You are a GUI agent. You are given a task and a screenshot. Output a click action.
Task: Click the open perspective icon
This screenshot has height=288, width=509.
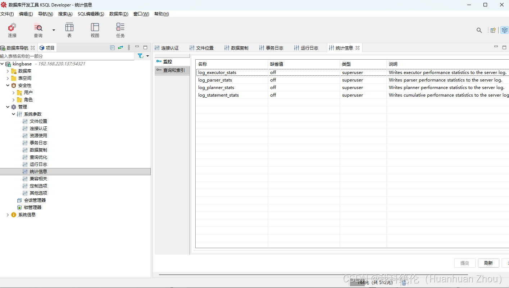pyautogui.click(x=493, y=30)
